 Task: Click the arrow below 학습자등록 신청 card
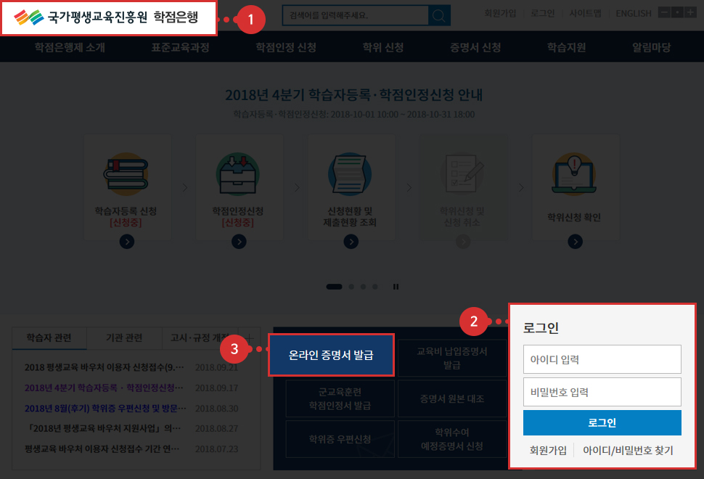click(x=126, y=242)
